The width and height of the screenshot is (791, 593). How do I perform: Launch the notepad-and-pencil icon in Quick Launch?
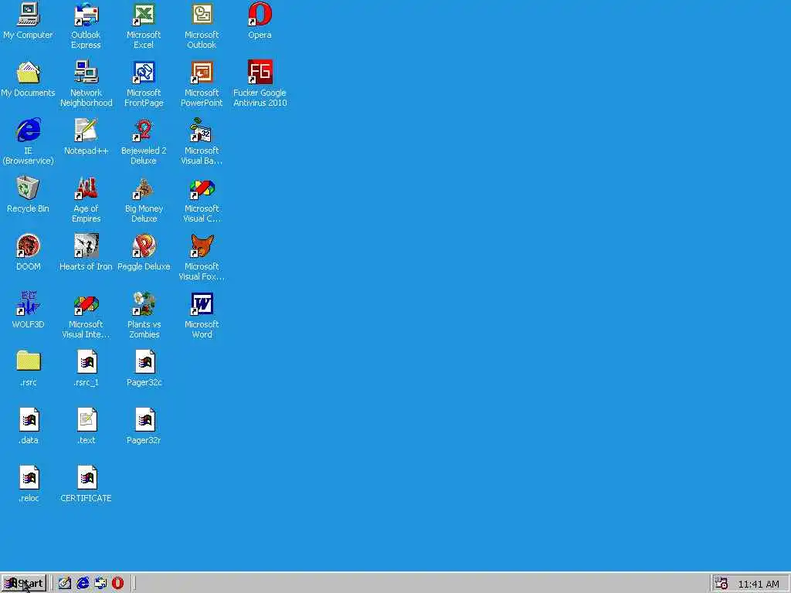coord(65,584)
